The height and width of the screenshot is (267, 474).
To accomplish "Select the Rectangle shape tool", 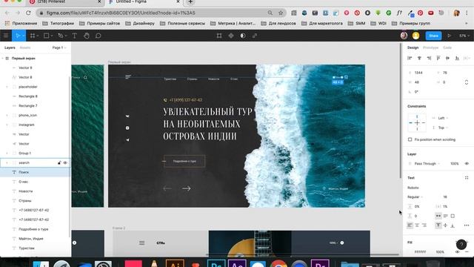I will [46, 36].
